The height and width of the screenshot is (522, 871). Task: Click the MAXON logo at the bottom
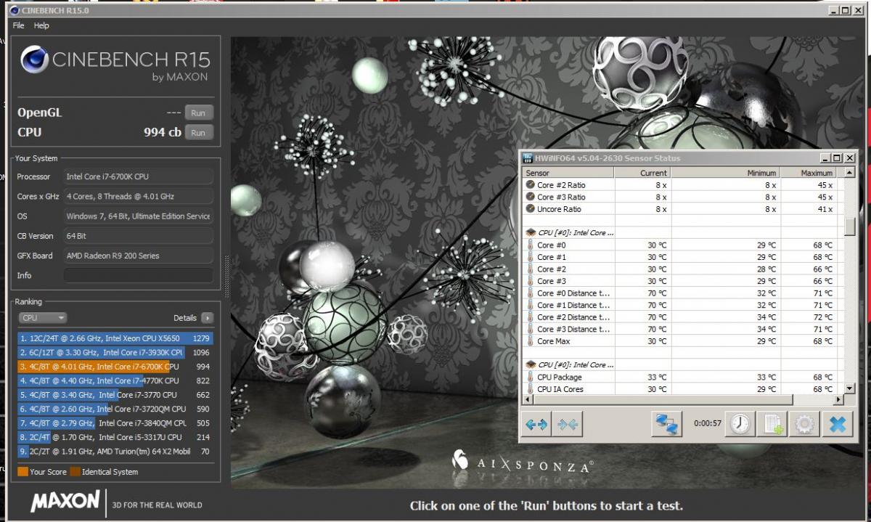click(x=65, y=500)
